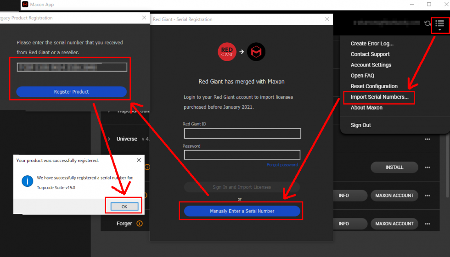The image size is (450, 257).
Task: Click the blue information icon in the success dialog
Action: 28,181
